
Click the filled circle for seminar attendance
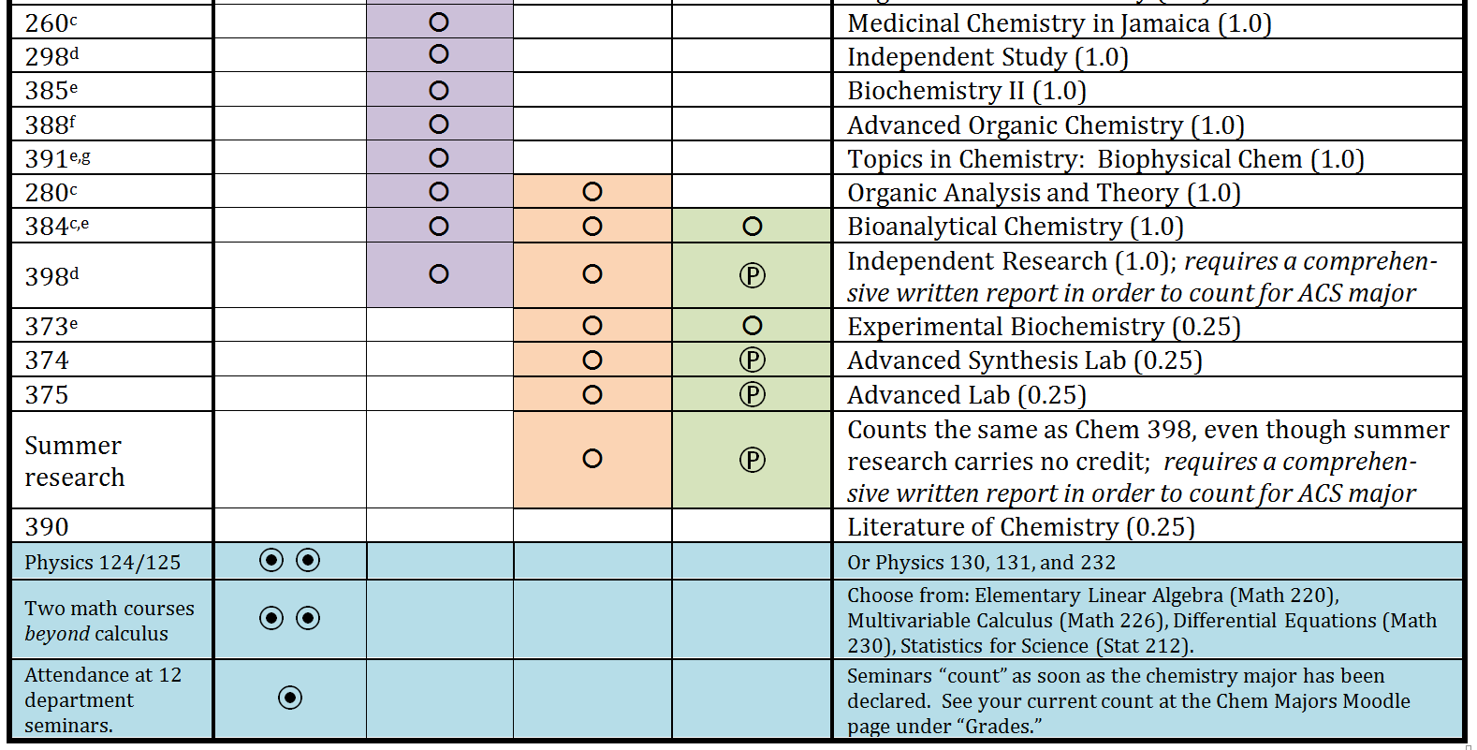tap(290, 698)
